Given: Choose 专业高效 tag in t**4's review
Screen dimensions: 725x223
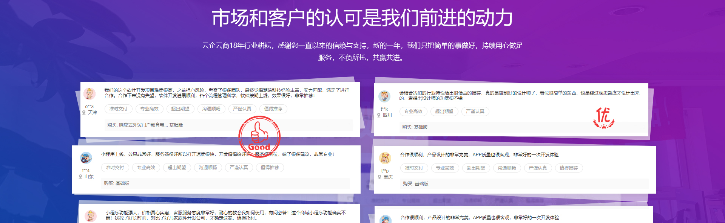Looking at the screenshot, I should coord(146,168).
